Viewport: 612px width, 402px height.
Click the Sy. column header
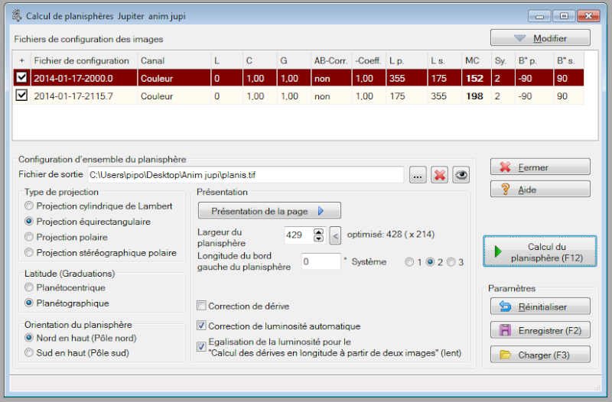pyautogui.click(x=503, y=60)
